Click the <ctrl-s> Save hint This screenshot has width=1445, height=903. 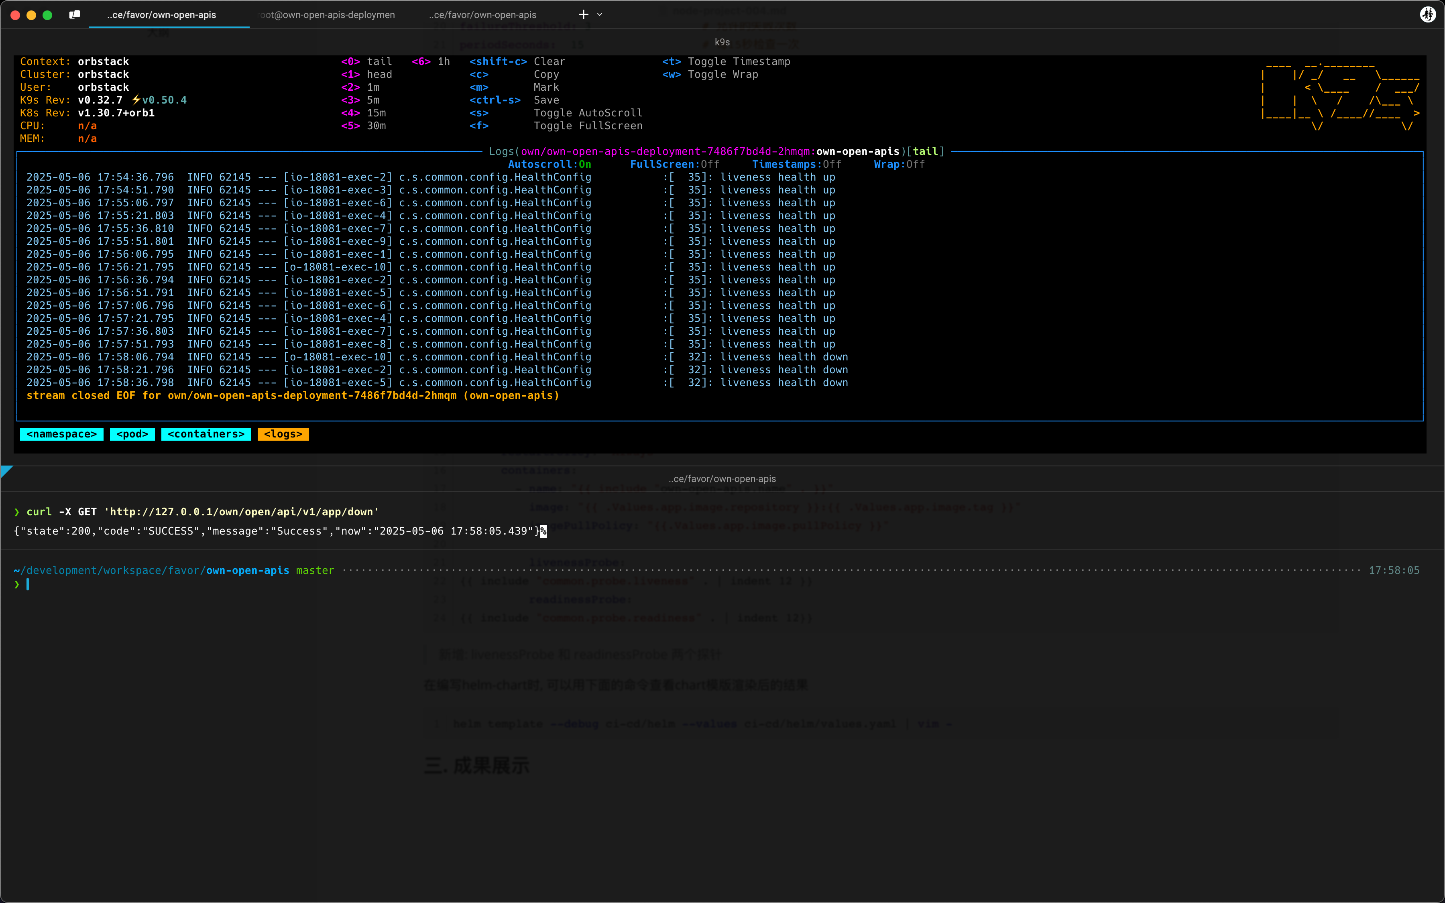tap(514, 100)
